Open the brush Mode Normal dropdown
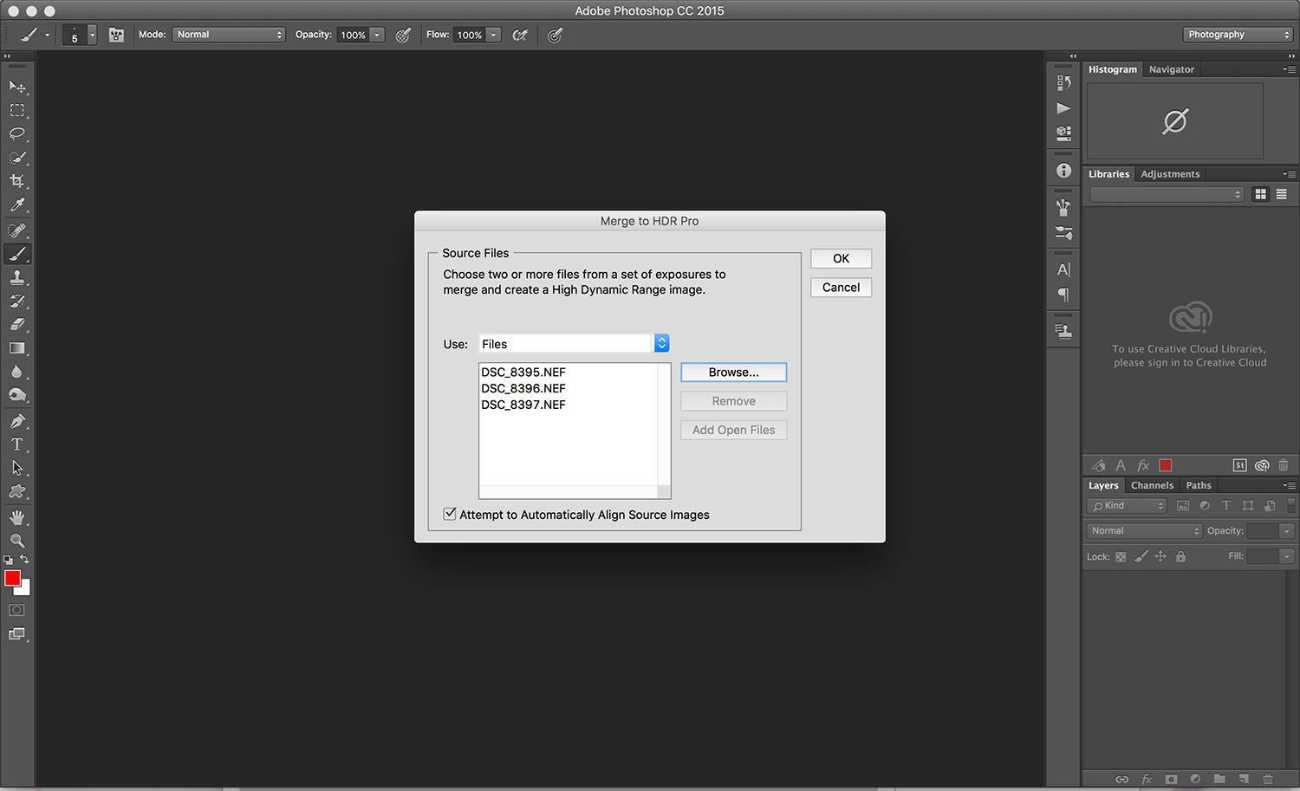 (229, 35)
